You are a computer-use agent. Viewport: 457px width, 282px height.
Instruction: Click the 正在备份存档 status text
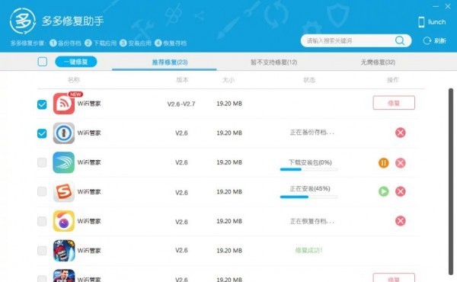coord(312,133)
